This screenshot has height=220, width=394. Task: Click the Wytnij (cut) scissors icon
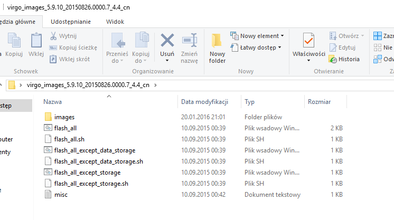click(53, 36)
